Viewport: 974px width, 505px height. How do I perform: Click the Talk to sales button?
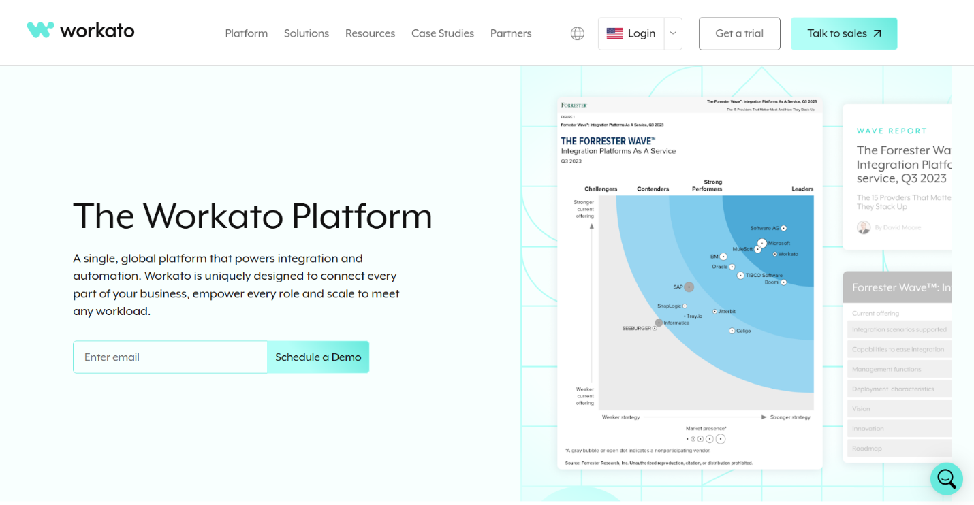coord(844,33)
